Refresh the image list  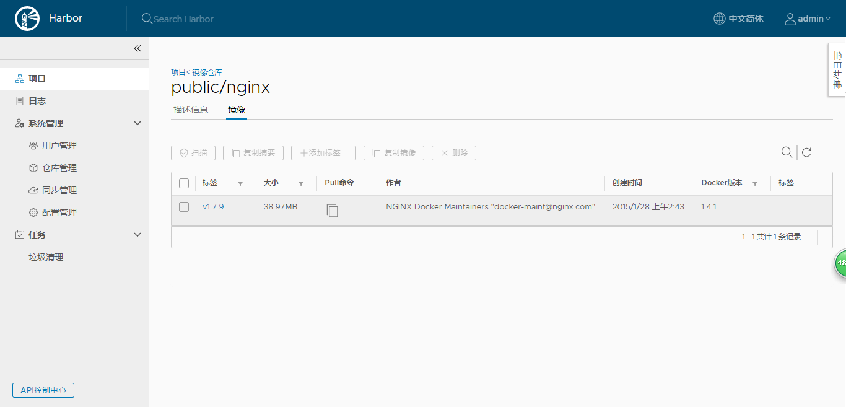[x=806, y=152]
